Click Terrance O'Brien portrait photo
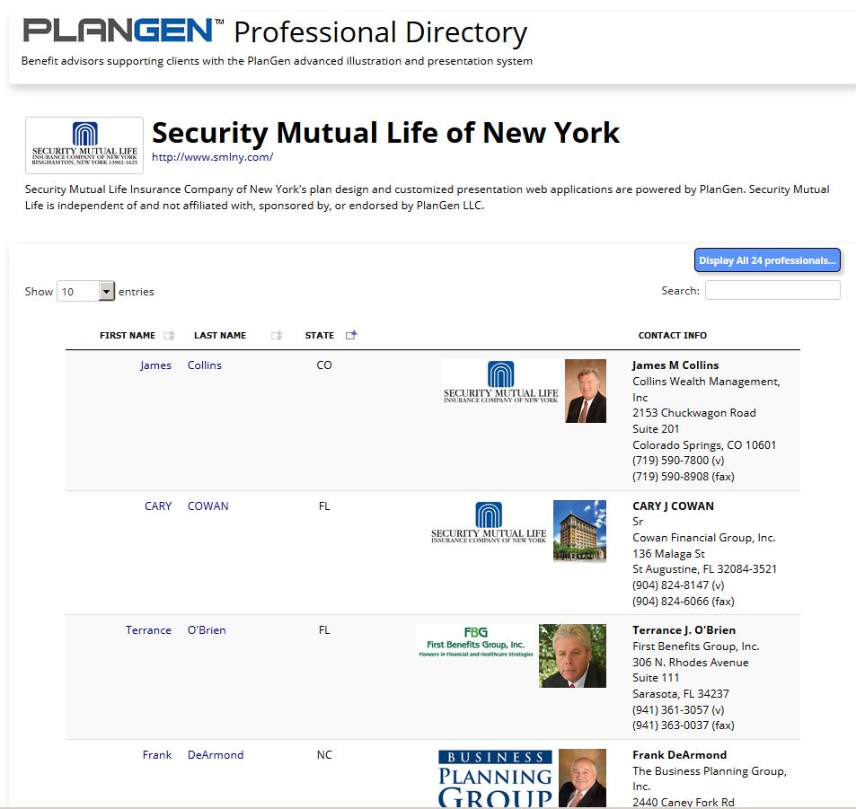856x809 pixels. coord(572,655)
